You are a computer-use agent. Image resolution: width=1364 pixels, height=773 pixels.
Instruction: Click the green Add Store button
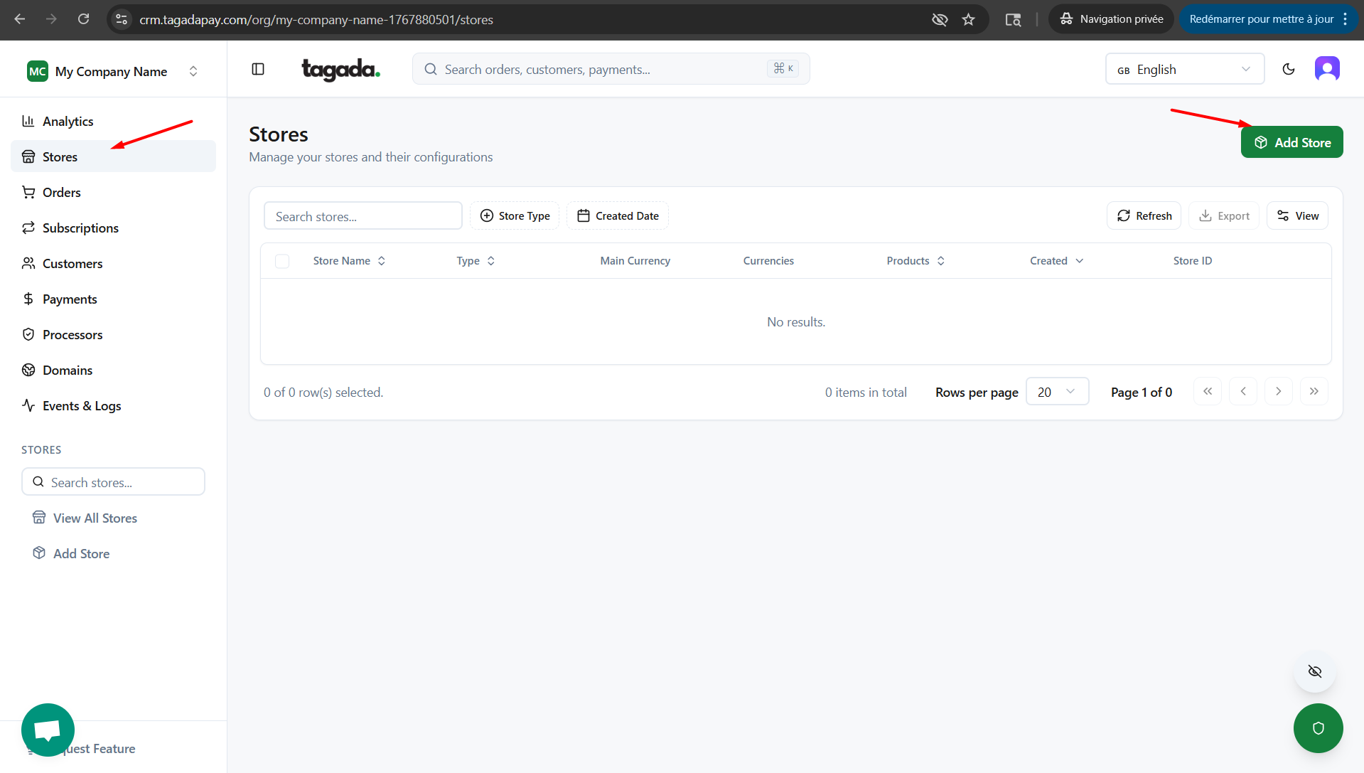(1291, 142)
